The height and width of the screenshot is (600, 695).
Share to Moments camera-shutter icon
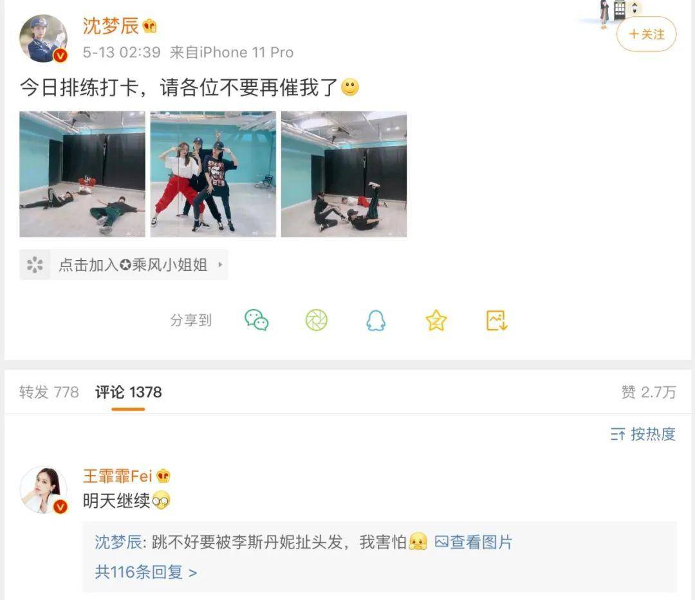pyautogui.click(x=317, y=320)
